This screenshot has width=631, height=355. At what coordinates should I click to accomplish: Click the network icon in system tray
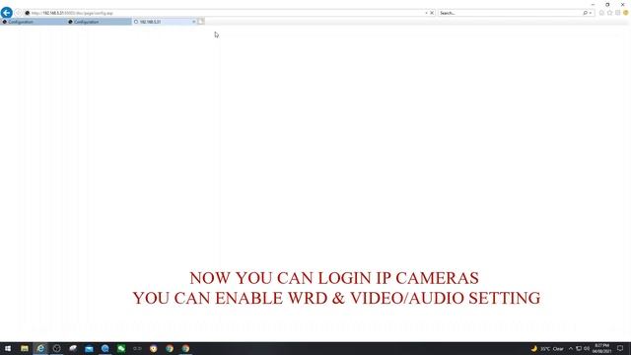click(579, 348)
